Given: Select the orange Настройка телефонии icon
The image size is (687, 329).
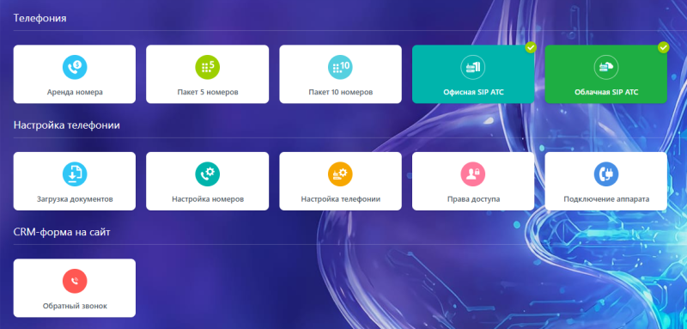Looking at the screenshot, I should pos(340,174).
